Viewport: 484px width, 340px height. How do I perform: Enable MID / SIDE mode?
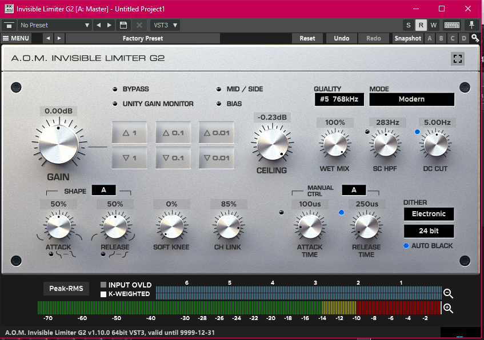[x=219, y=90]
